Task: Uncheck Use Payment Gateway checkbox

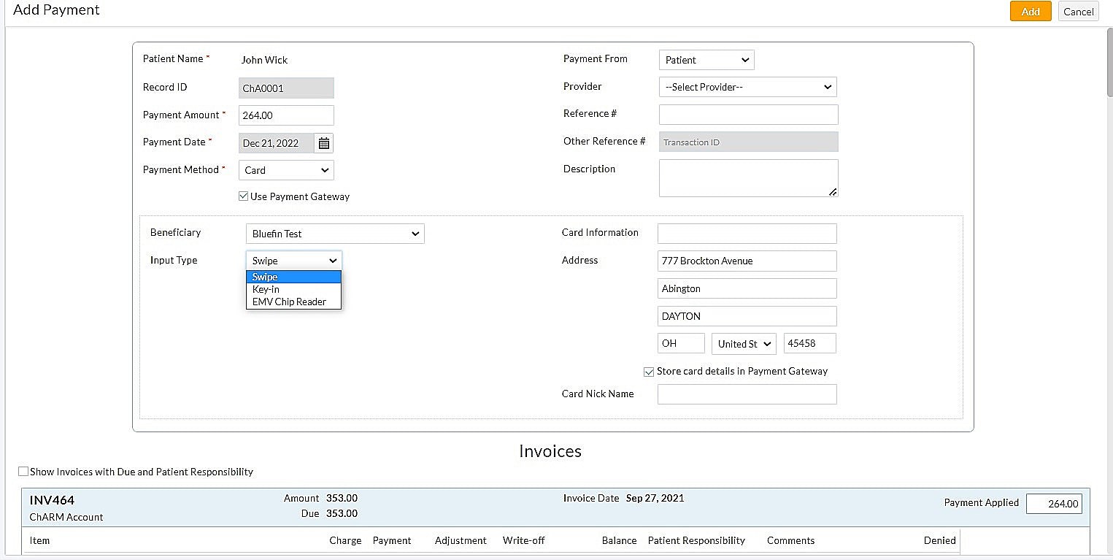Action: 244,196
